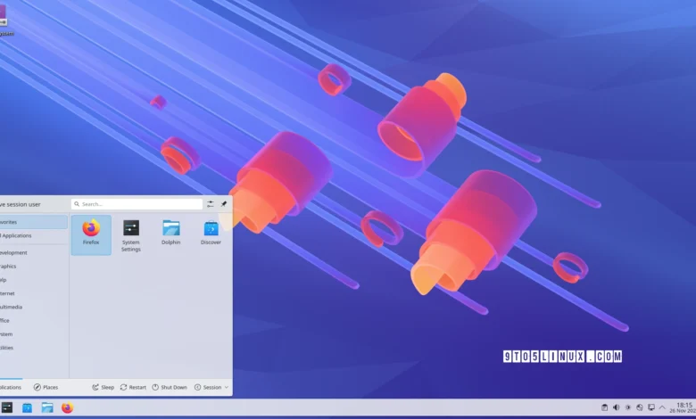Open the brightness tray icon
The height and width of the screenshot is (419, 696).
pos(627,407)
